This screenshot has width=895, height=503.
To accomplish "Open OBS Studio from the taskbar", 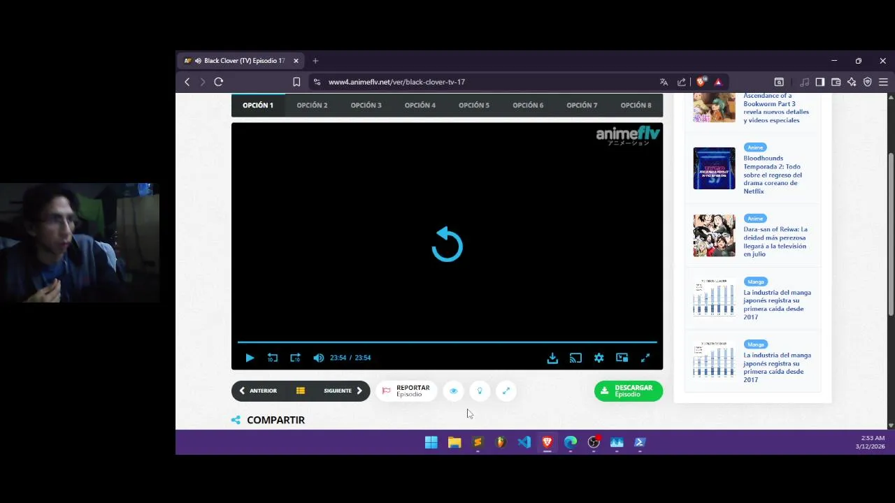I will (594, 442).
